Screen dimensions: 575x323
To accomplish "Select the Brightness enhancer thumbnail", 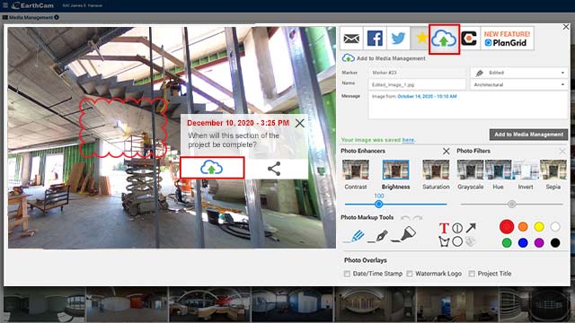I will (x=395, y=170).
